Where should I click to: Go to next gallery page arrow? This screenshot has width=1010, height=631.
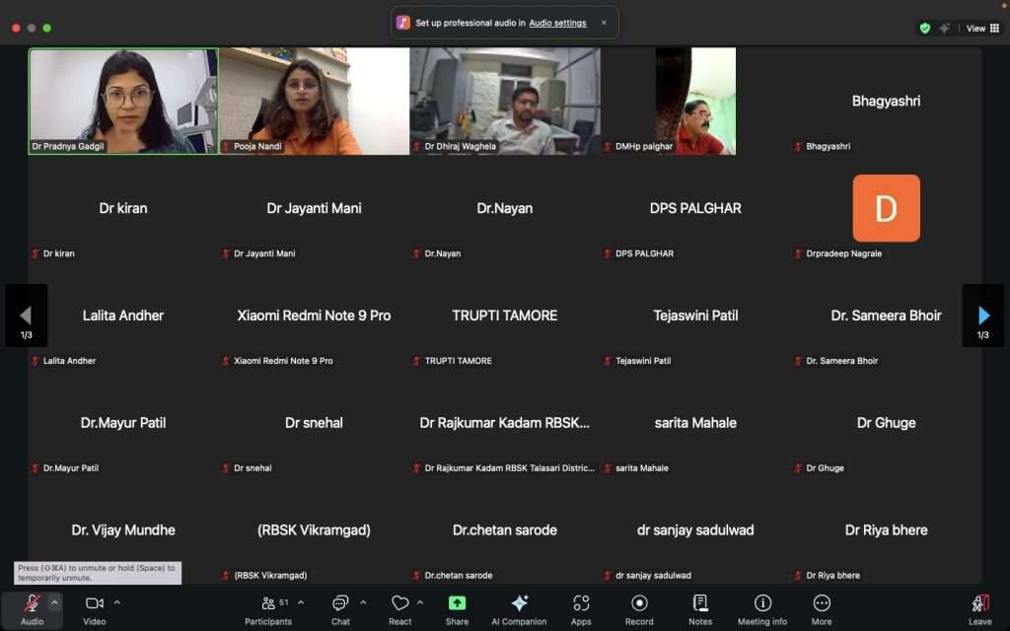coord(983,315)
